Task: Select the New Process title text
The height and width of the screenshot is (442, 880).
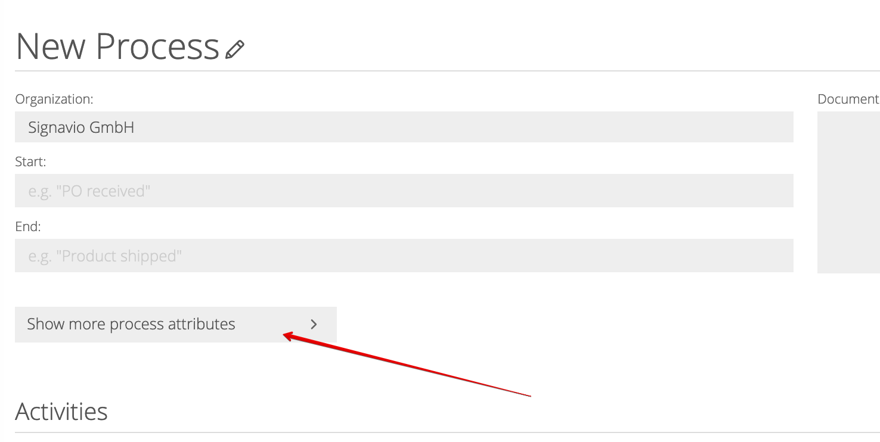Action: [118, 46]
